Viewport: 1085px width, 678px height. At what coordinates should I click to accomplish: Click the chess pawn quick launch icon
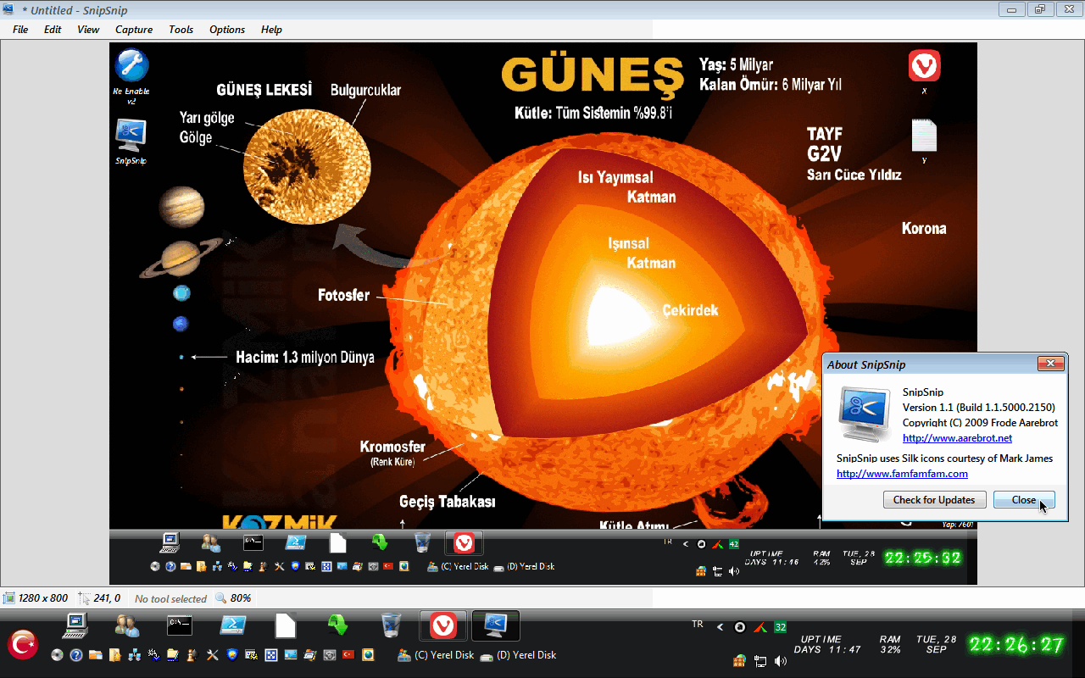pos(192,655)
